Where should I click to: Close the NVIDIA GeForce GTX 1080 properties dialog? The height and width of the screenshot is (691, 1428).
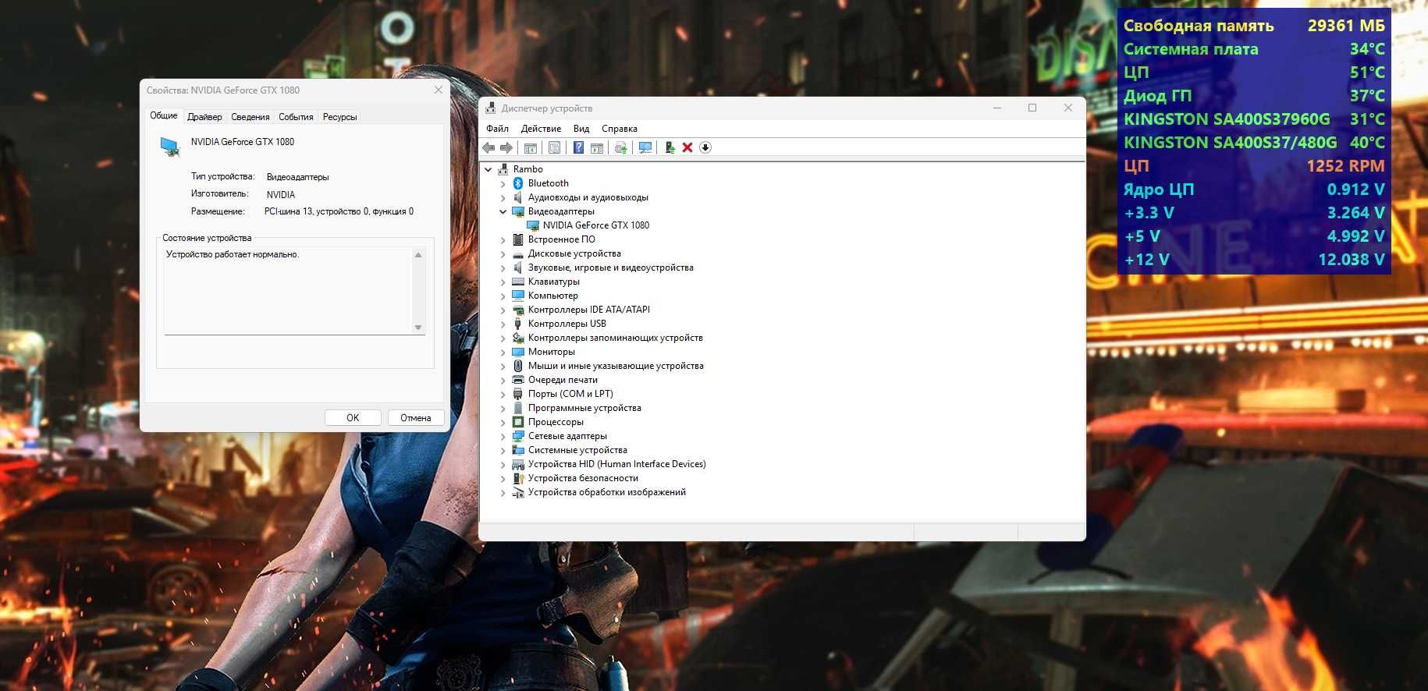pyautogui.click(x=439, y=90)
